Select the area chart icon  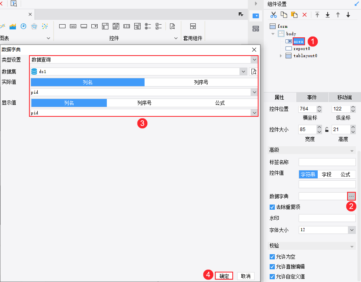(13, 26)
